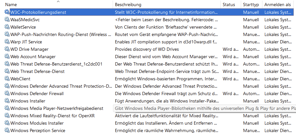
Task: Click the Windows Defender Firewall gear icon
Action: point(7,93)
